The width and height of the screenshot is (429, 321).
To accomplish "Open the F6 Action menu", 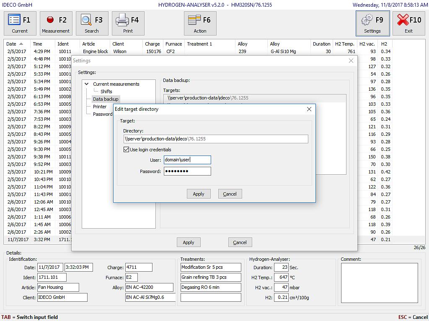I will tap(200, 23).
